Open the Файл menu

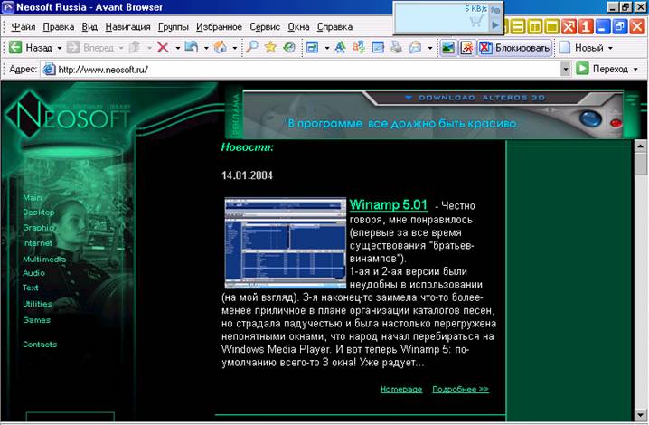[x=24, y=26]
